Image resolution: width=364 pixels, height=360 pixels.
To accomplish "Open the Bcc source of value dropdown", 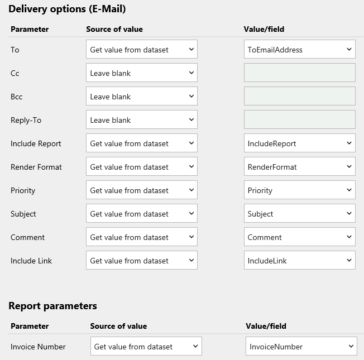I will 141,97.
